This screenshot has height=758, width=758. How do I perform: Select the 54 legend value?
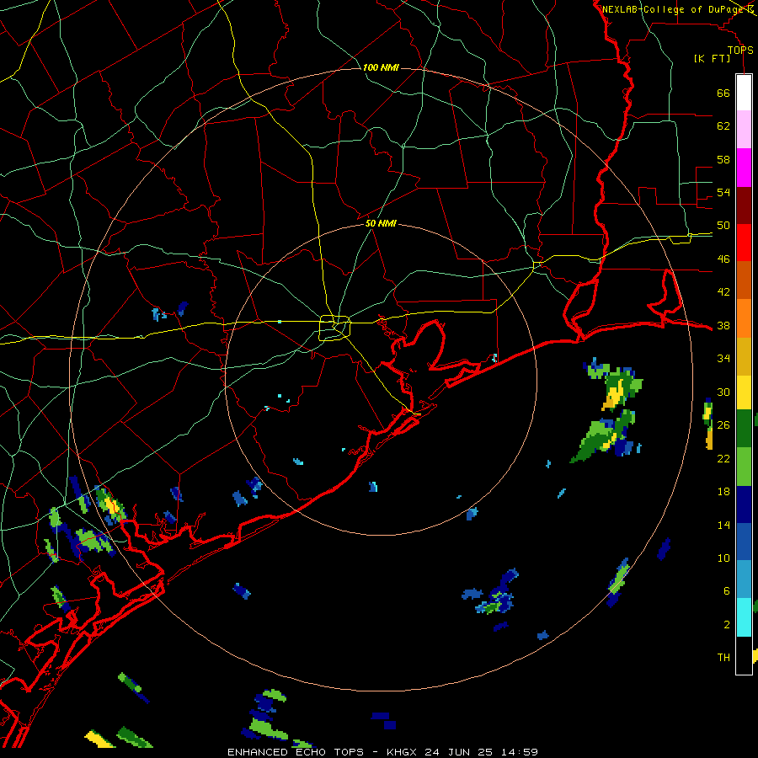723,192
